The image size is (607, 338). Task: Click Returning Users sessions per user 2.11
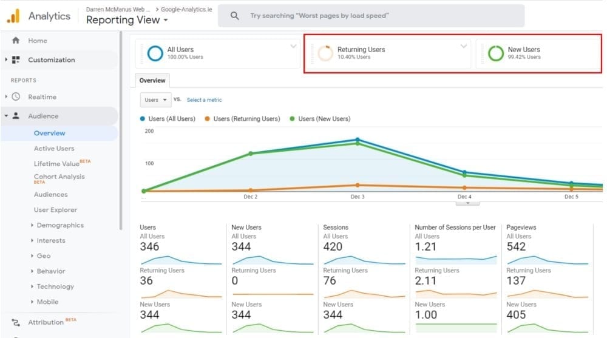click(426, 281)
